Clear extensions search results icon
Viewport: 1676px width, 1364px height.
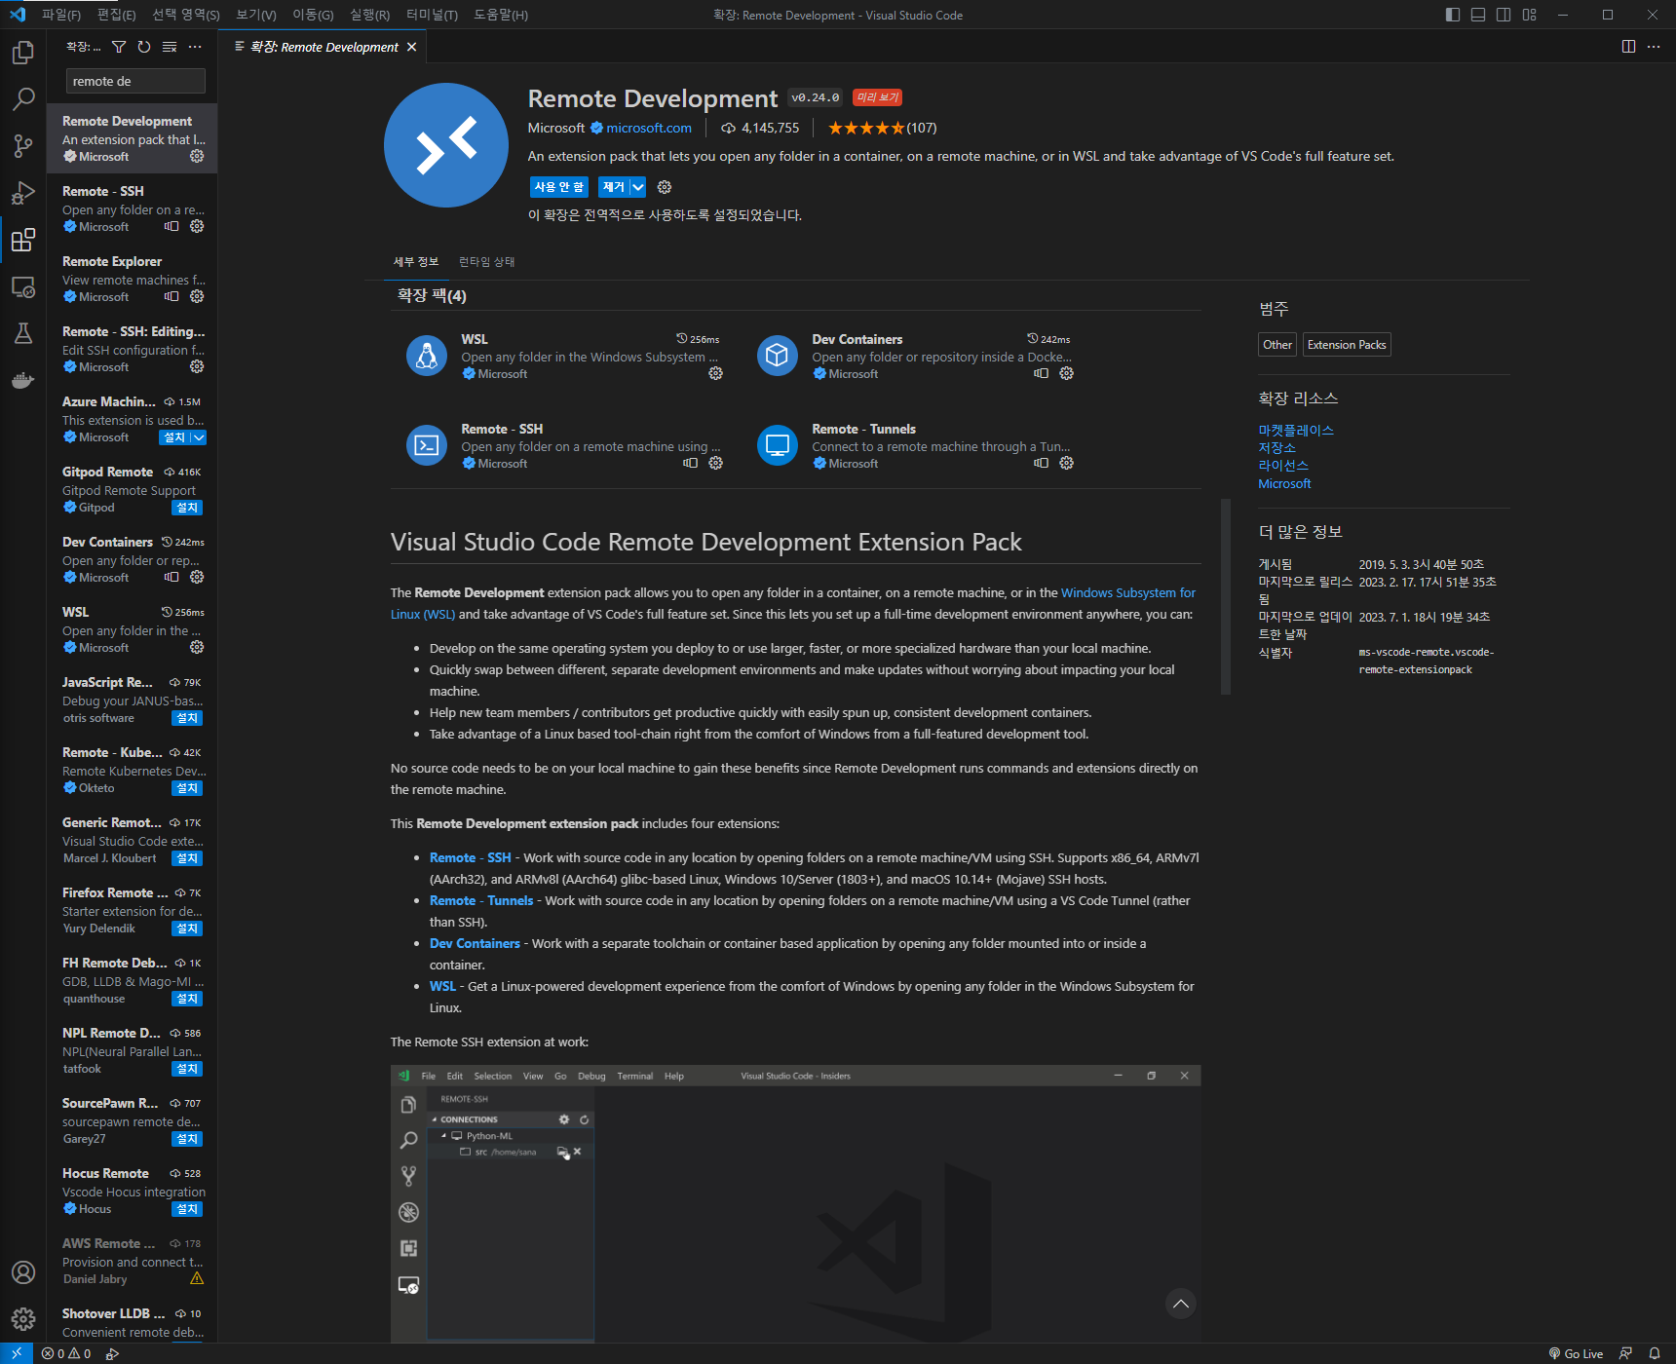pos(170,47)
